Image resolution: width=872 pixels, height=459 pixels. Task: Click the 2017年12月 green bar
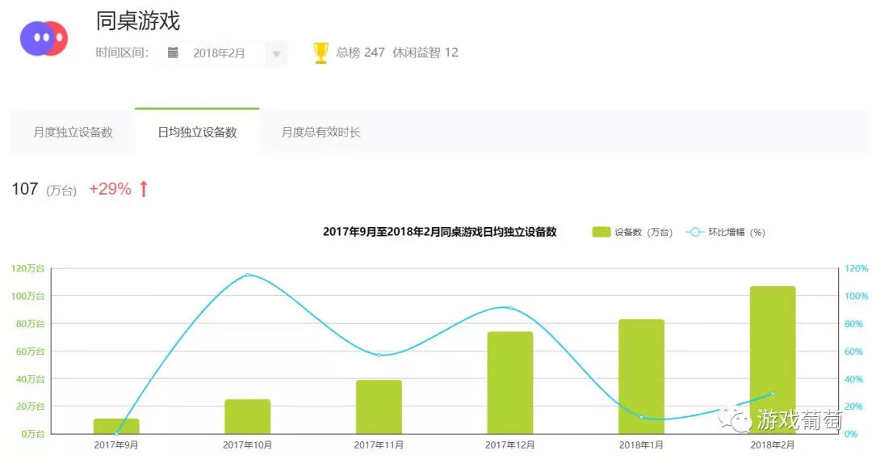point(510,383)
